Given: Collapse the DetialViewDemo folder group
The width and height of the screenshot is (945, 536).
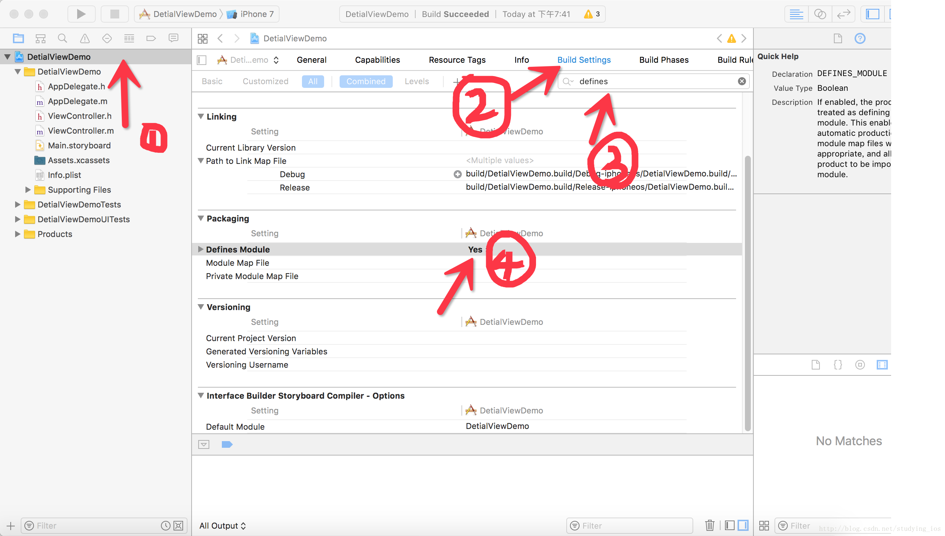Looking at the screenshot, I should coord(18,72).
